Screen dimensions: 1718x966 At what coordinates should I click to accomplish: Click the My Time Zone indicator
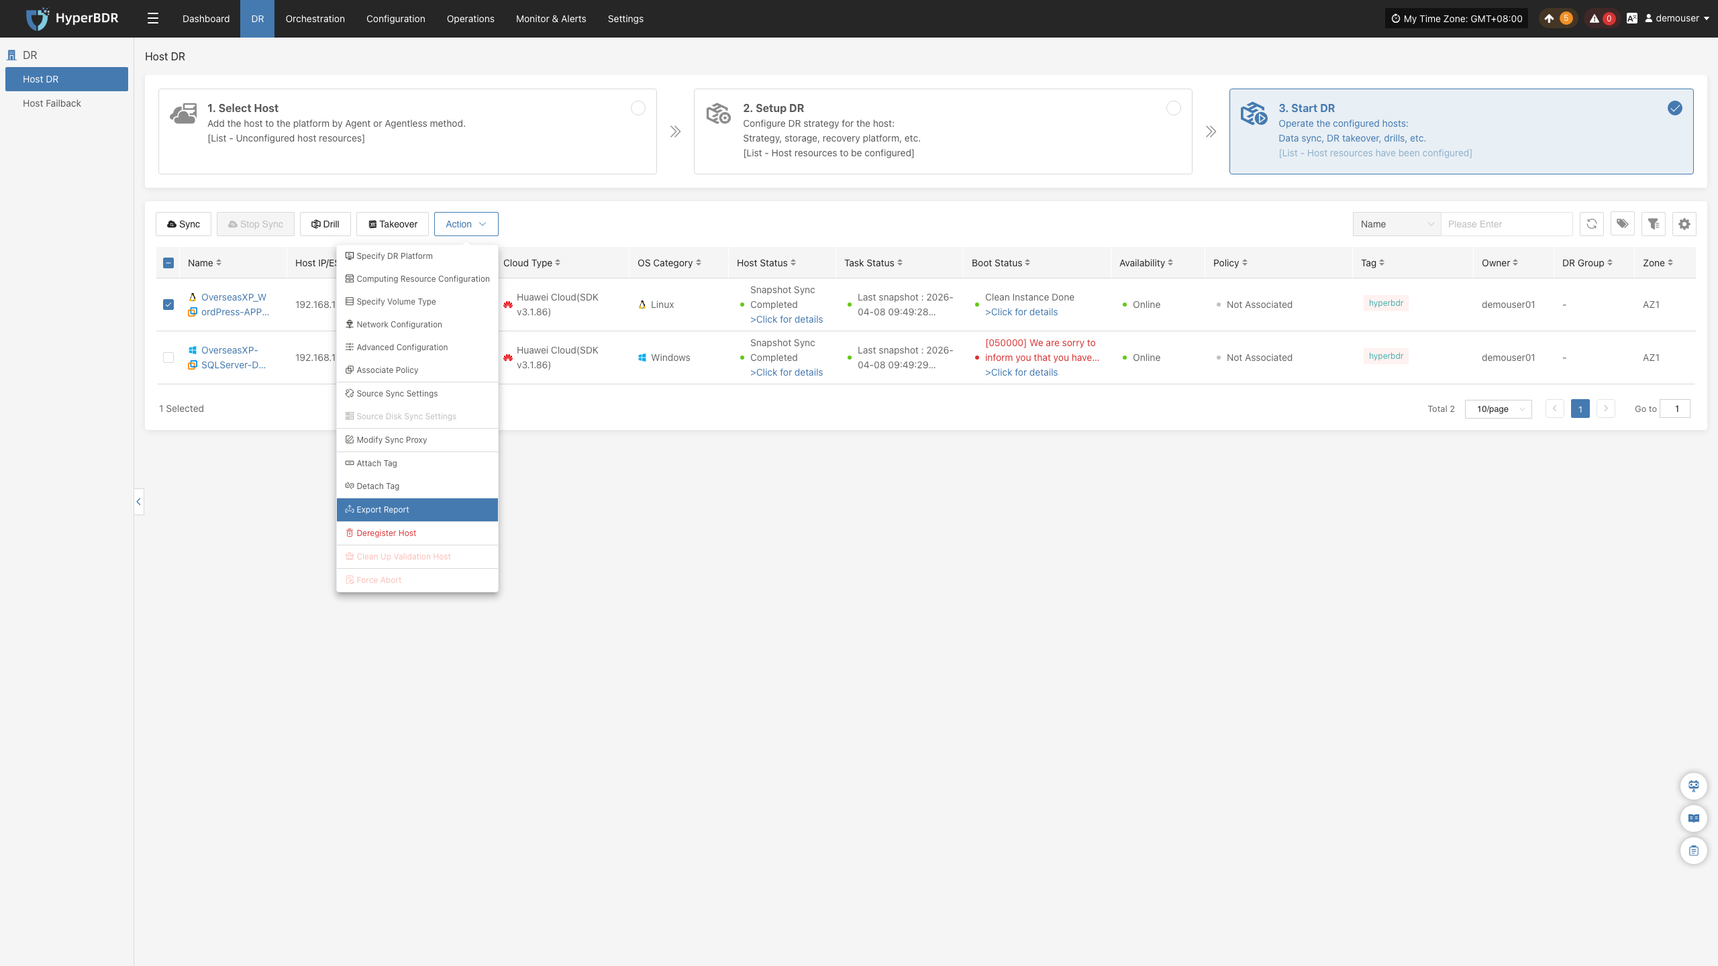[x=1456, y=18]
